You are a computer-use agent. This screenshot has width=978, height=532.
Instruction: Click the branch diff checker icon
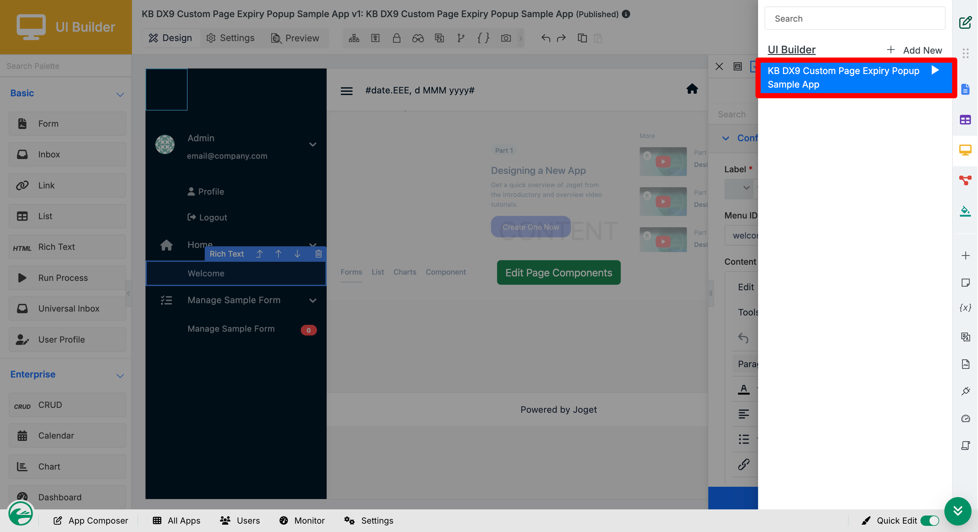[x=461, y=38]
